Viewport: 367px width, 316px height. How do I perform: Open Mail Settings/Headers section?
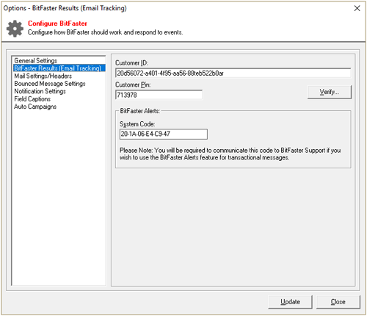(43, 76)
